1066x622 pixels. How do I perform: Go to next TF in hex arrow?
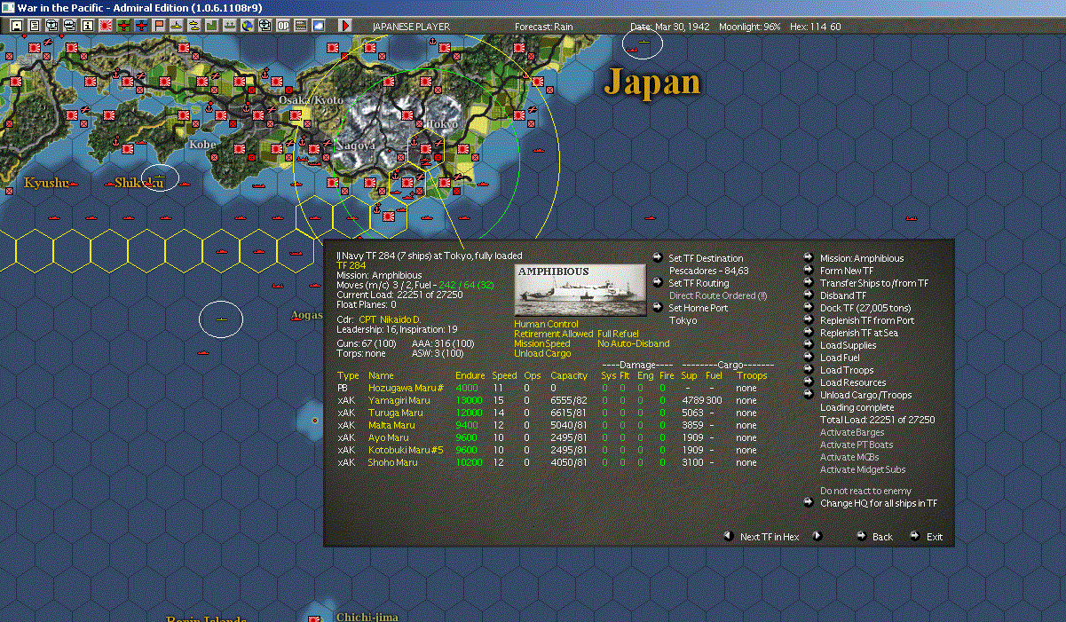pos(817,536)
